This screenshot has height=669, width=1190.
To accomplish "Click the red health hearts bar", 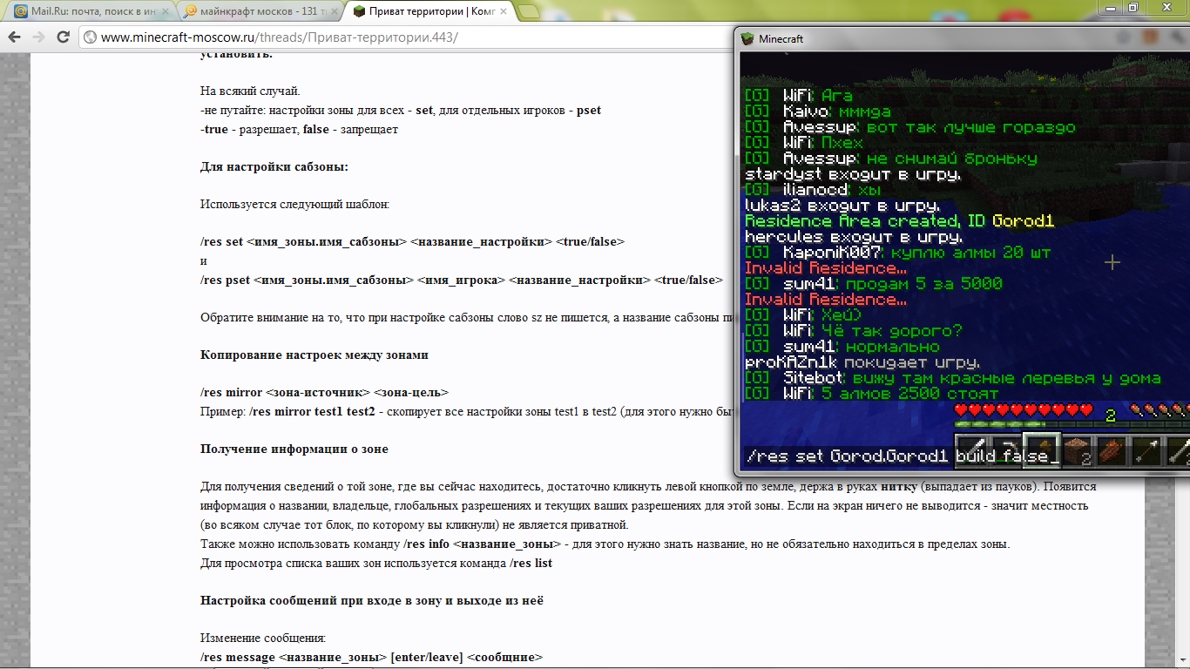I will tap(1023, 409).
